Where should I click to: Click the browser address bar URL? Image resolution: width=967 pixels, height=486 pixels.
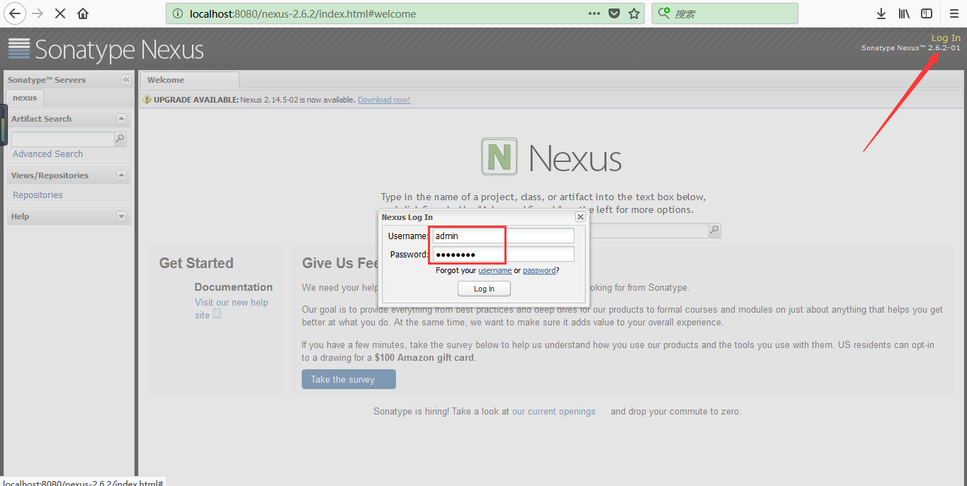303,13
